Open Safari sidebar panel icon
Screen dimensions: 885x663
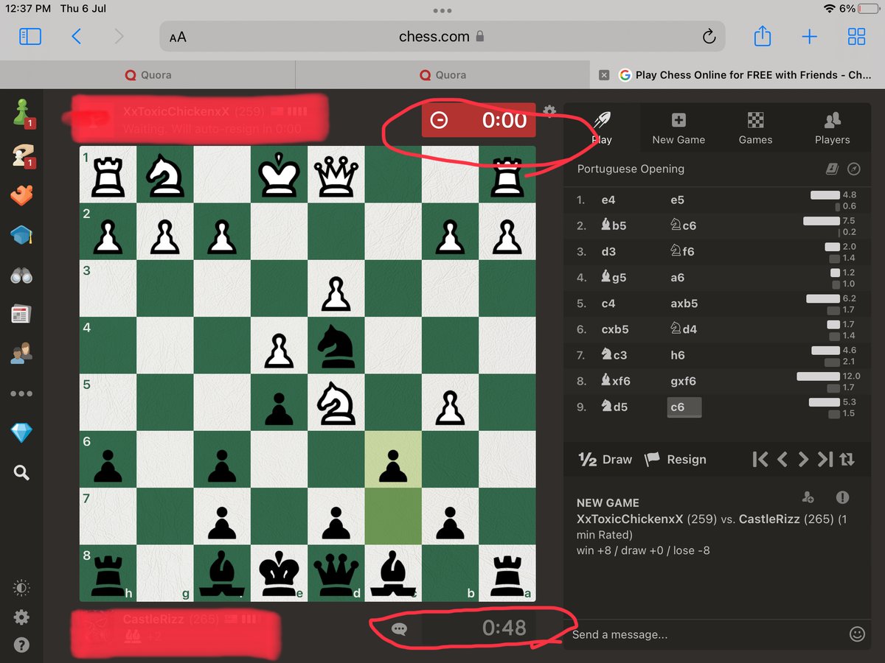coord(30,36)
